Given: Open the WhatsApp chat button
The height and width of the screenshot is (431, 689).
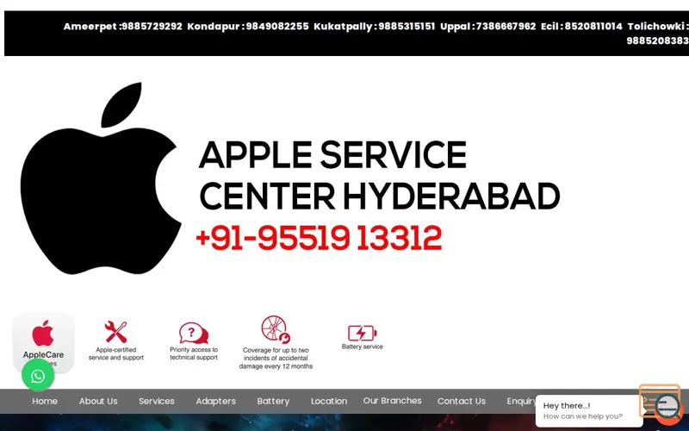Looking at the screenshot, I should pos(38,376).
